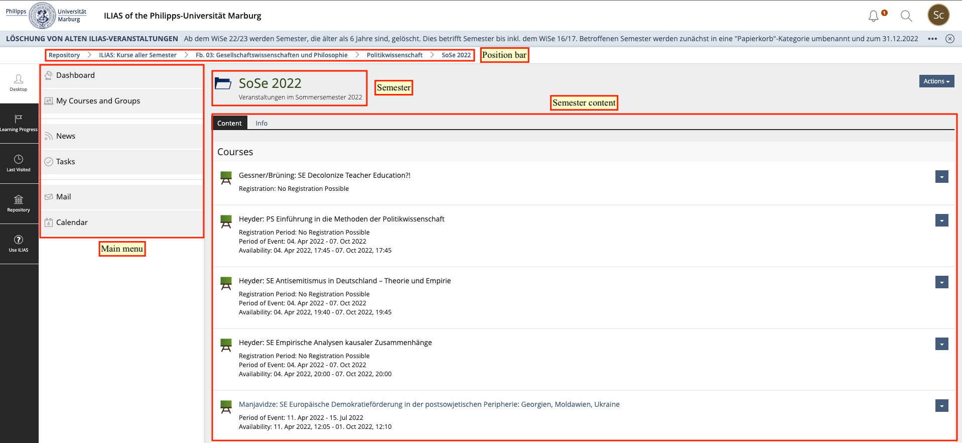The height and width of the screenshot is (443, 962).
Task: Open Dashboard from the main menu
Action: click(75, 75)
